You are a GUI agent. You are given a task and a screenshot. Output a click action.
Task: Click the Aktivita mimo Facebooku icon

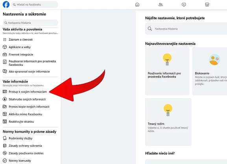pyautogui.click(x=5, y=114)
